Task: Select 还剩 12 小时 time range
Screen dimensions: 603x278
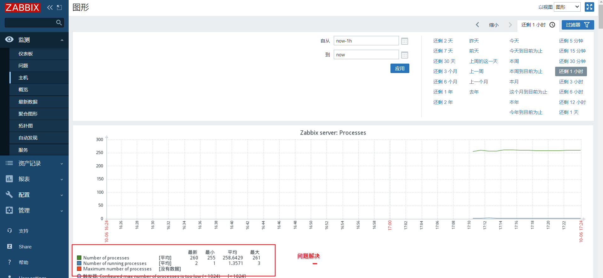Action: [572, 102]
